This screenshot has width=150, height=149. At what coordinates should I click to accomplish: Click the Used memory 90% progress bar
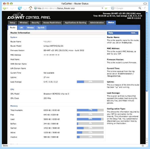[90, 119]
